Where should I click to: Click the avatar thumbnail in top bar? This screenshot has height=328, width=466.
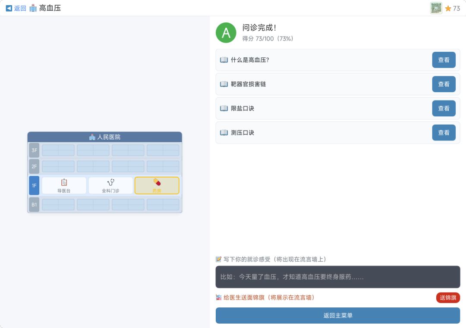tap(436, 8)
